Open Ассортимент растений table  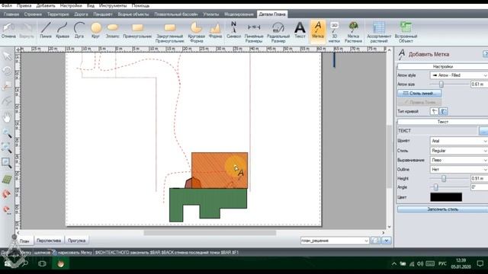(x=379, y=32)
